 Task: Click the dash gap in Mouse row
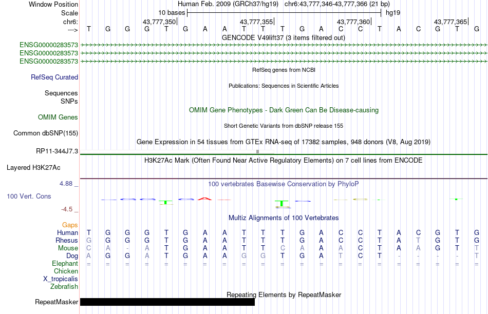click(127, 248)
